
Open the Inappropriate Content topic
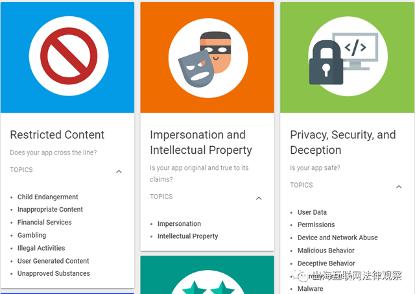[51, 210]
